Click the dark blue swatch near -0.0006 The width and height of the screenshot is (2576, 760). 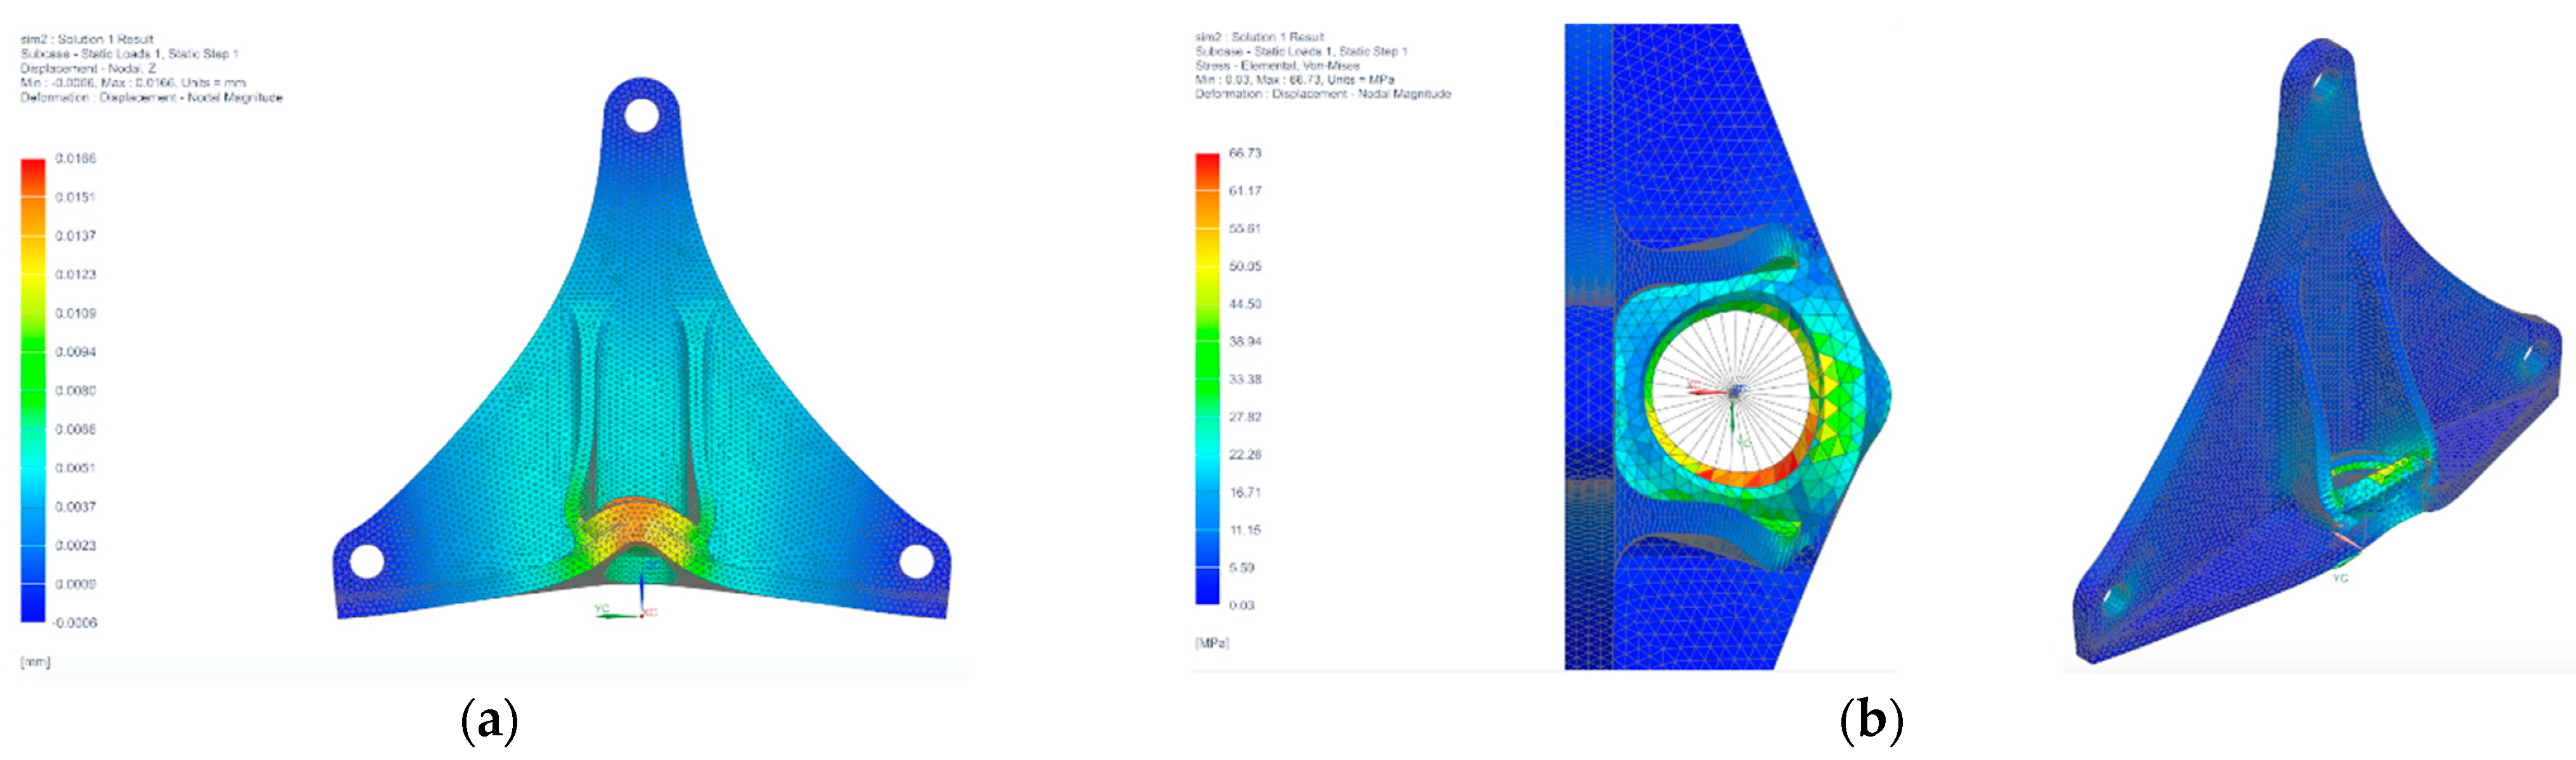(33, 606)
